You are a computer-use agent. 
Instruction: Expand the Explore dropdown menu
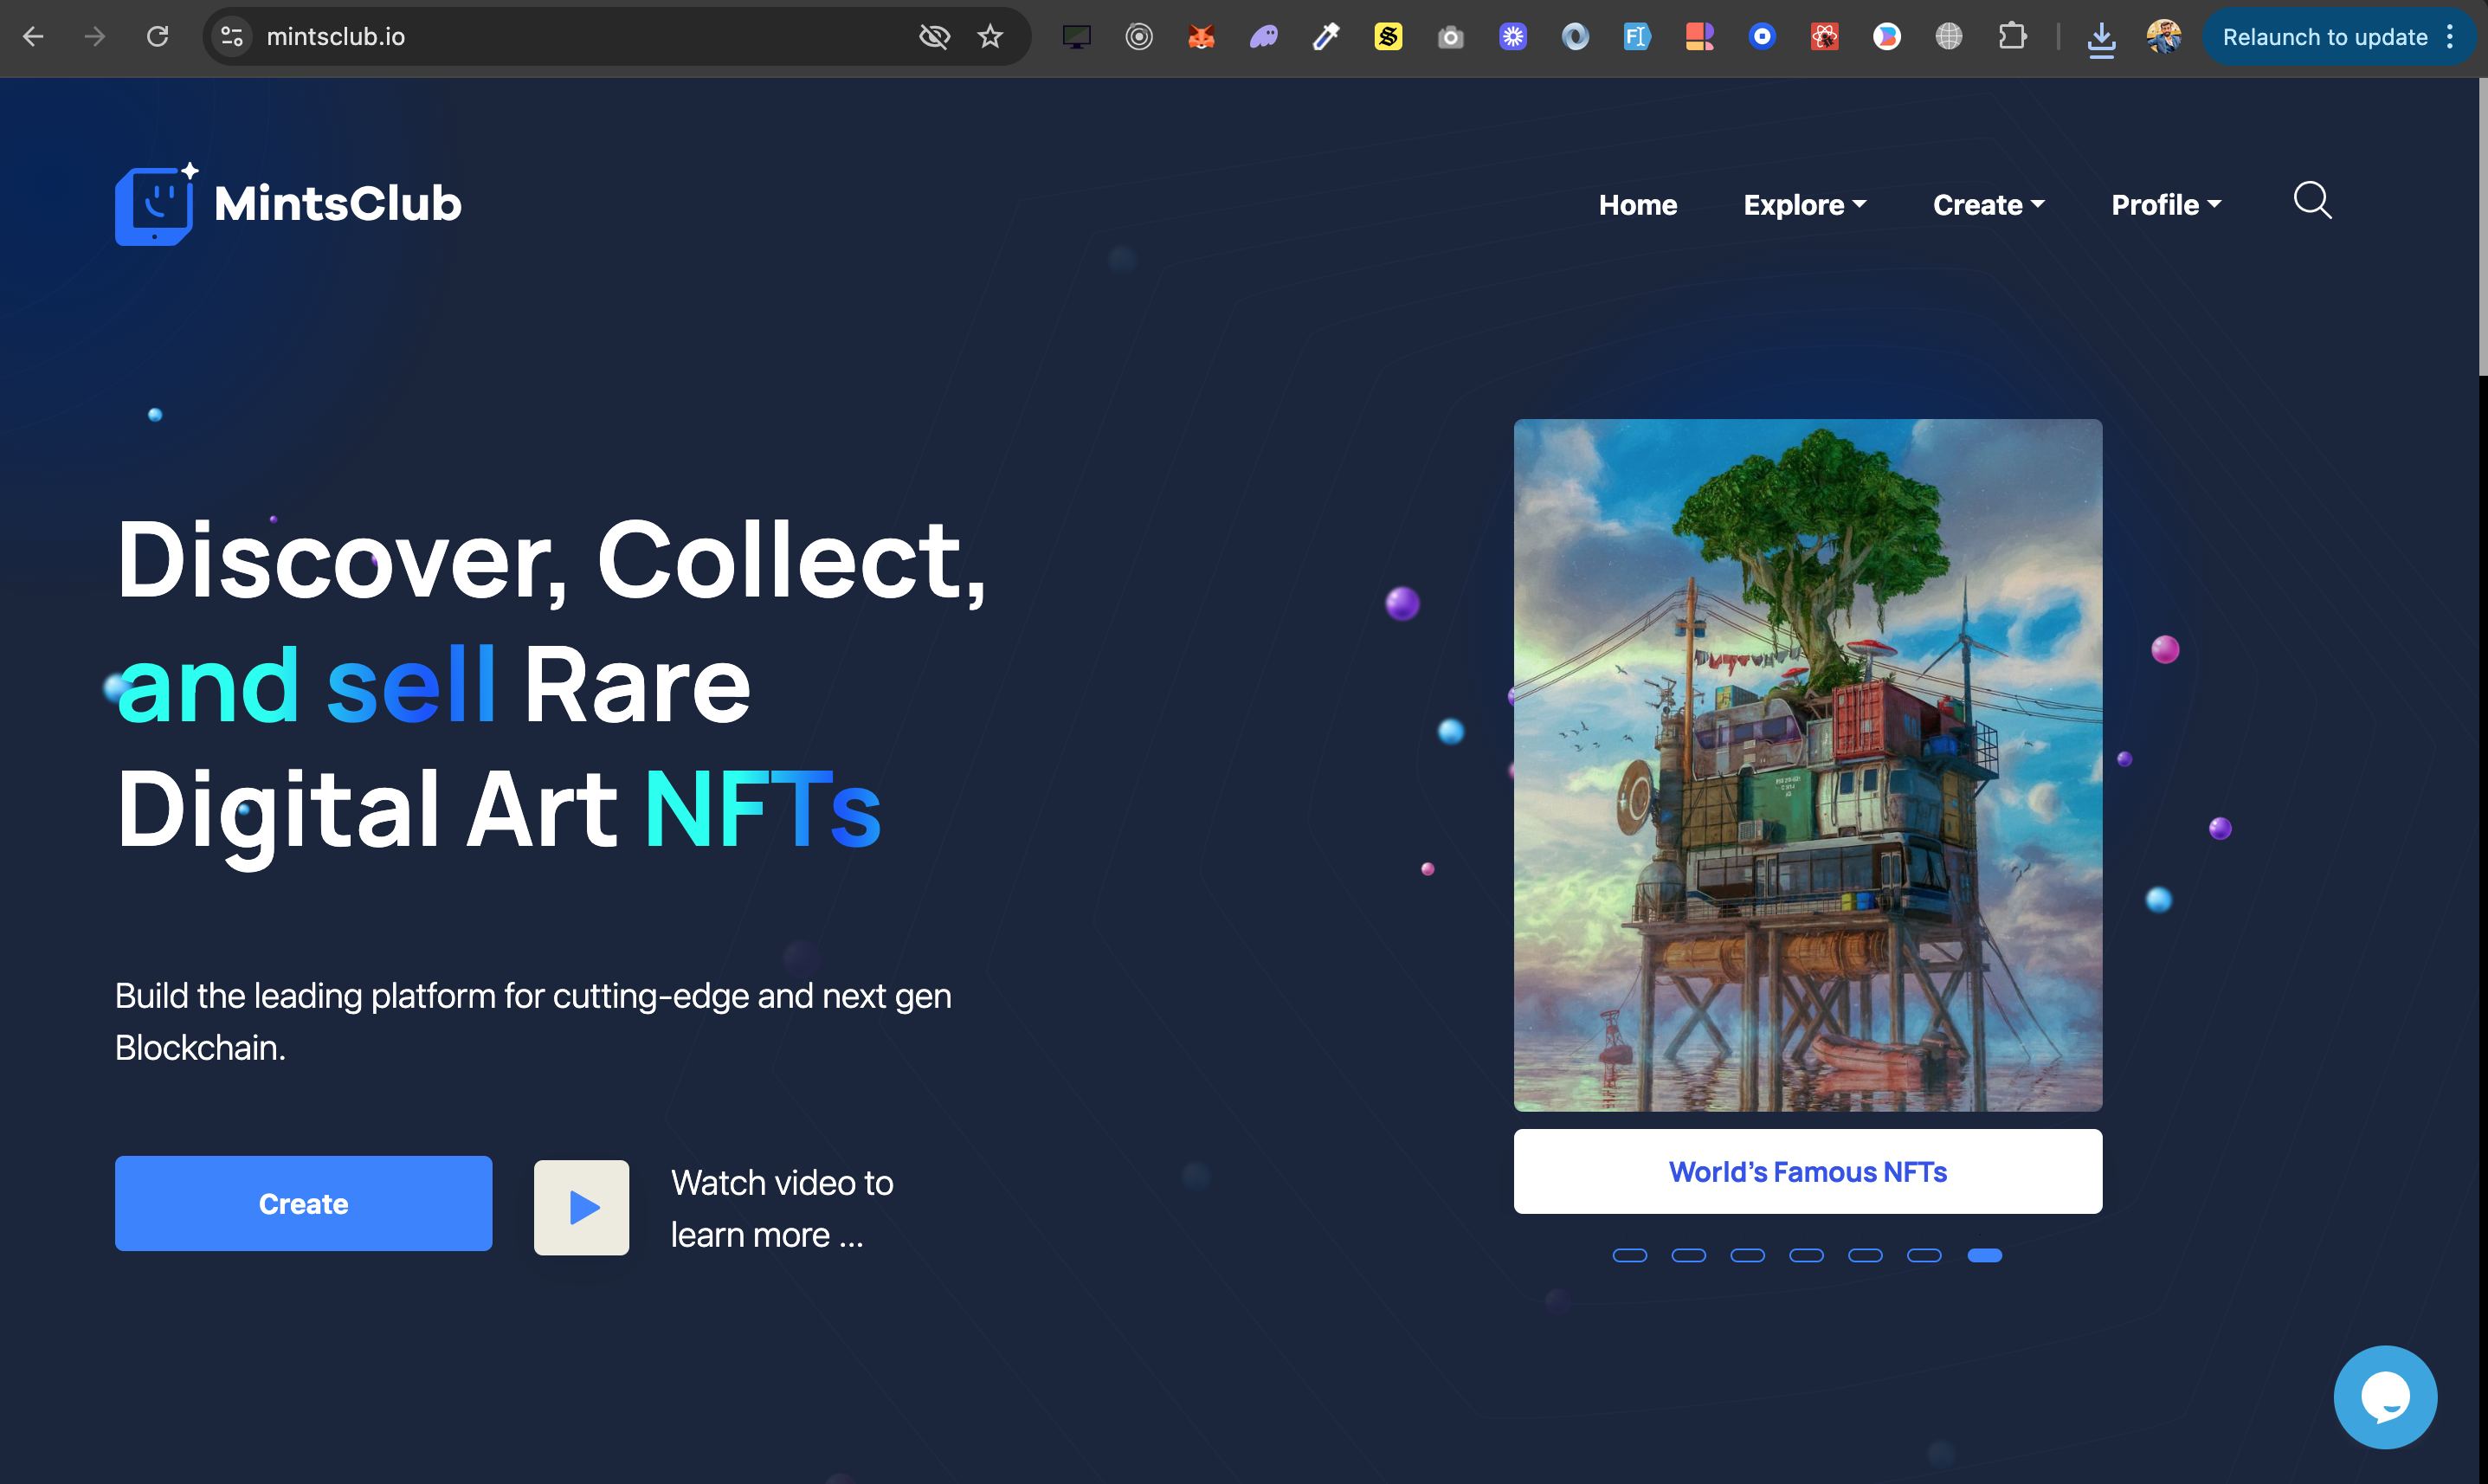pyautogui.click(x=1804, y=204)
